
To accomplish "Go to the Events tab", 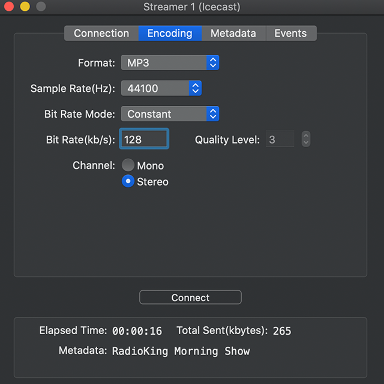I will [290, 34].
